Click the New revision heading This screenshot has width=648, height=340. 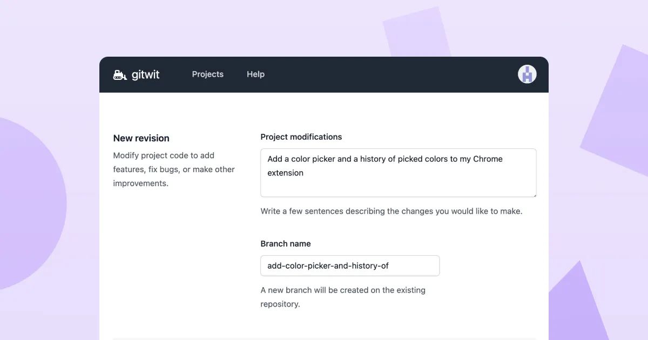[x=141, y=138]
